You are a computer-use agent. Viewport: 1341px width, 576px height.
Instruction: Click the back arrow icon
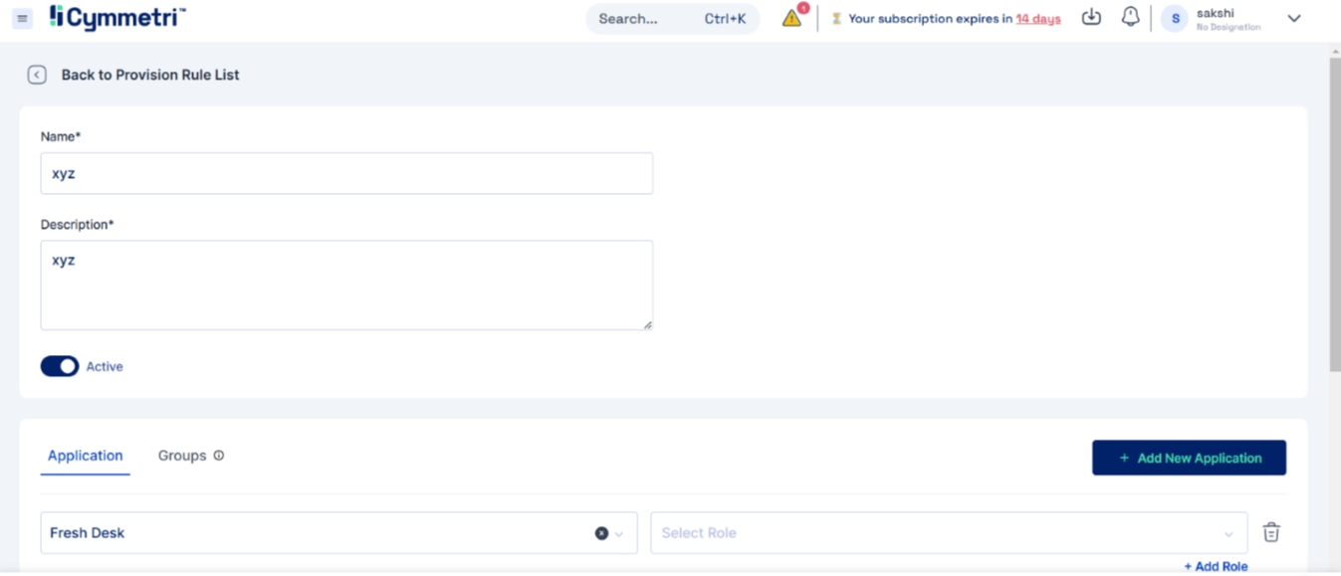37,75
